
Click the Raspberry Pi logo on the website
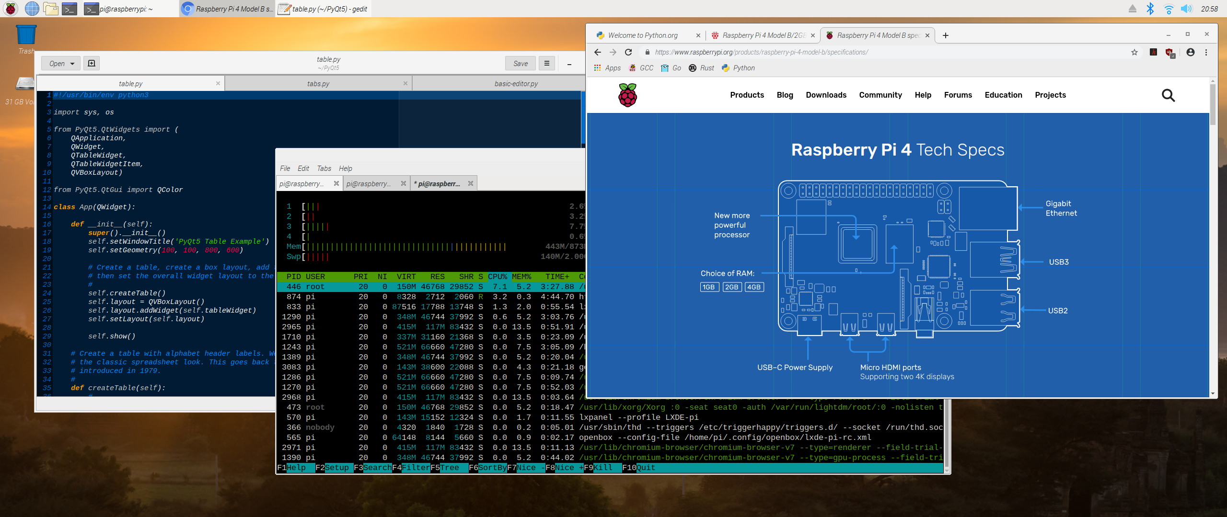628,95
